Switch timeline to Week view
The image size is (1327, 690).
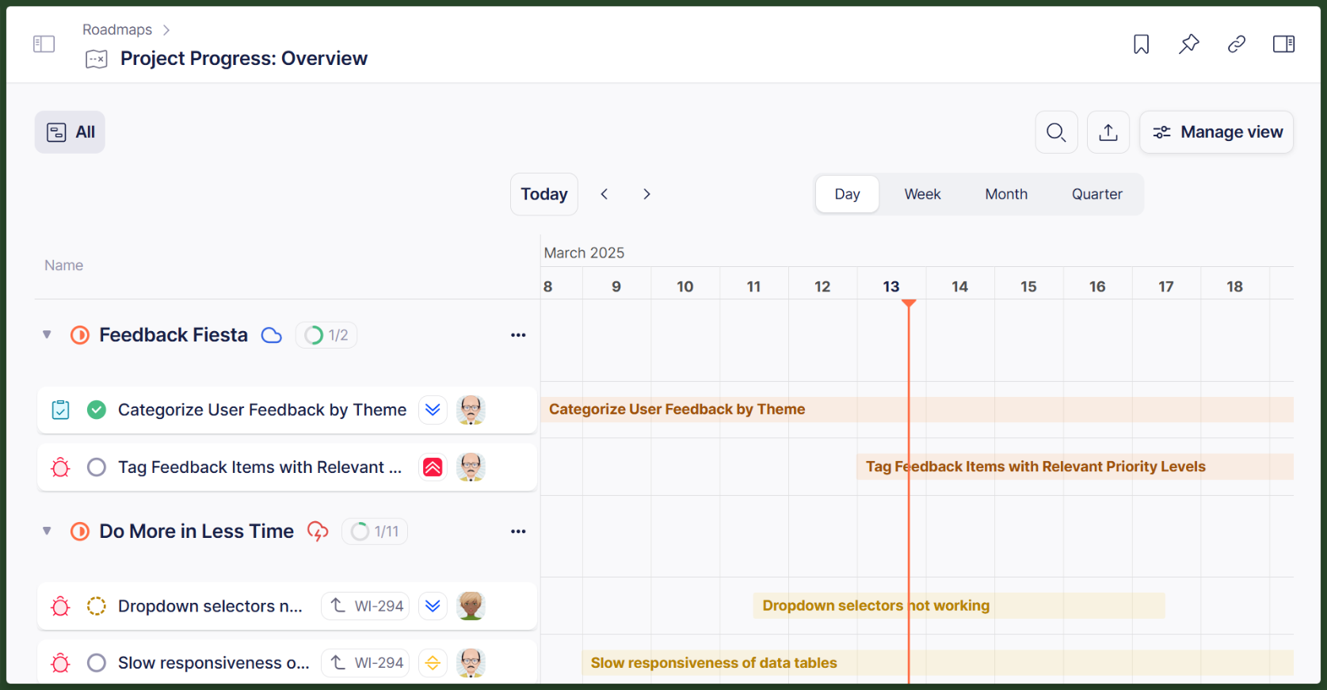[922, 194]
